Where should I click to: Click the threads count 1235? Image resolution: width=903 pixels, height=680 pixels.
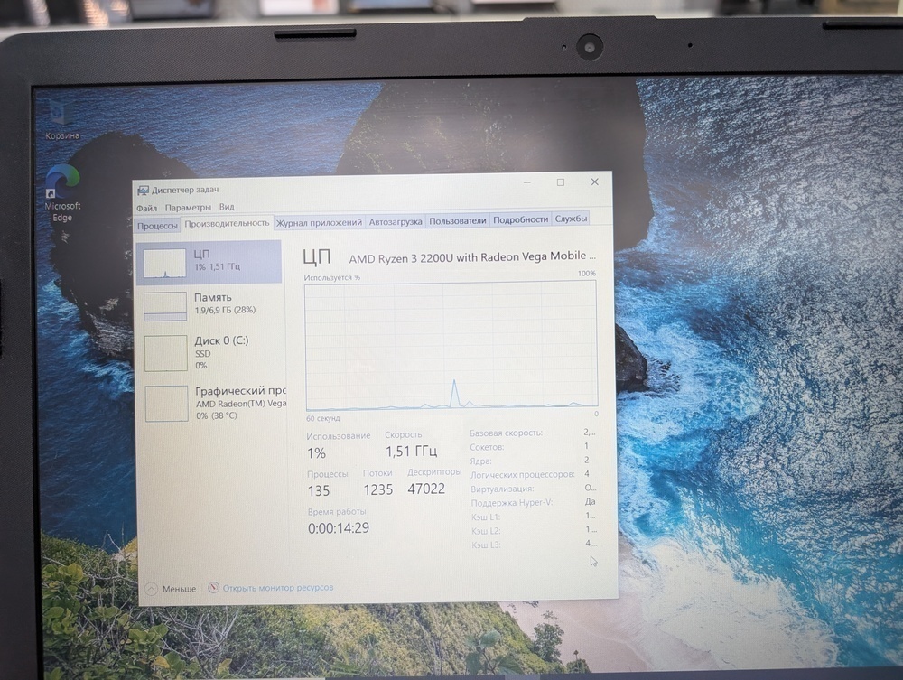click(377, 490)
